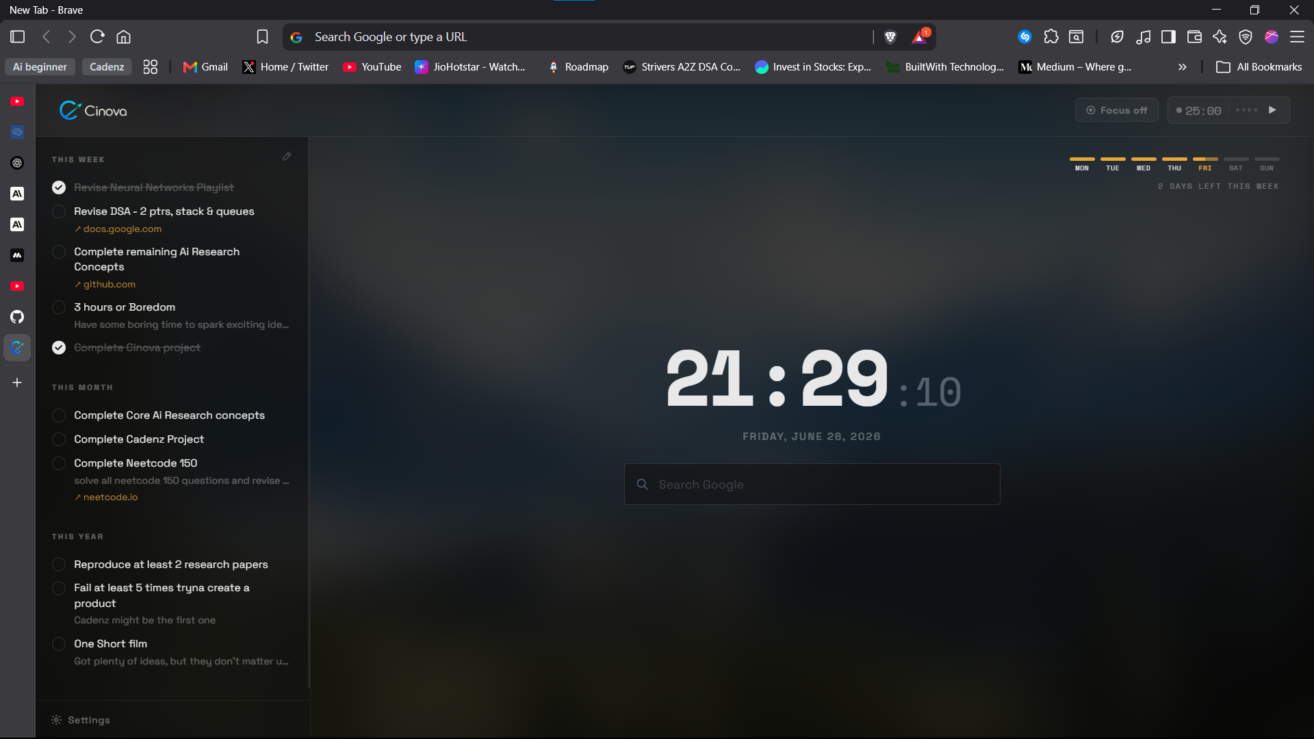Screen dimensions: 1314x739
Task: Click the 25:00 timer display
Action: coord(1202,111)
